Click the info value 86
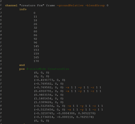Viewport: 135px width, 124px height. (35, 35)
